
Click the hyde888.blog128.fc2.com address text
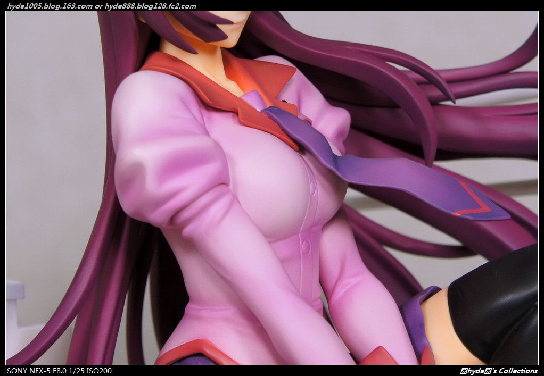(151, 6)
